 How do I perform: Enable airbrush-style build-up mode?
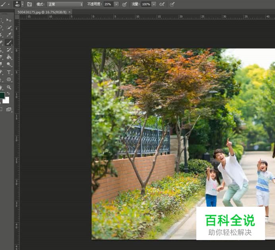tap(162, 4)
